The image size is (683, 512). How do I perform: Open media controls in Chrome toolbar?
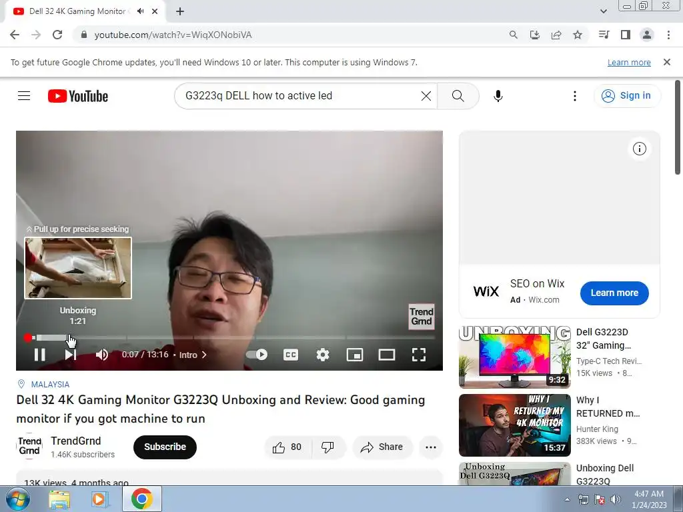tap(604, 35)
